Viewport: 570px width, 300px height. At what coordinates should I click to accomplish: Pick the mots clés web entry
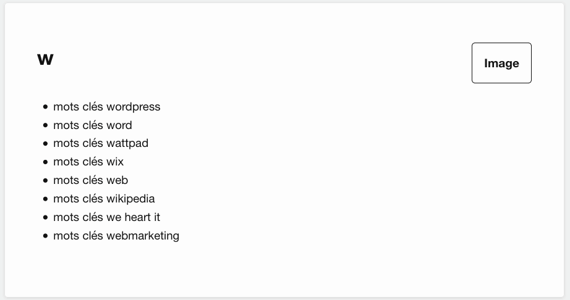pyautogui.click(x=90, y=180)
